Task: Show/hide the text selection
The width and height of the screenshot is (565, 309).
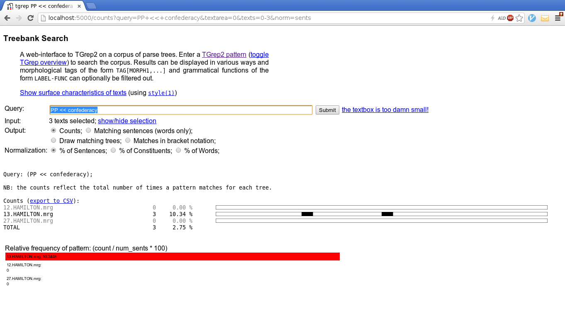Action: coord(127,121)
